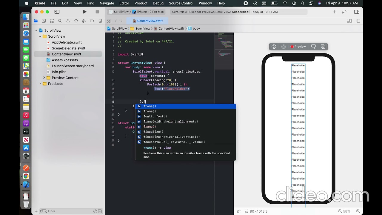Screen dimensions: 382x215
Task: Open the editor options lines menu
Action: click(x=349, y=21)
